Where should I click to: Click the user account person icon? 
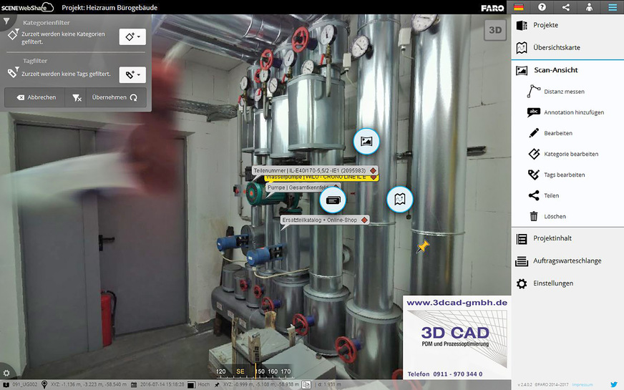click(x=589, y=7)
